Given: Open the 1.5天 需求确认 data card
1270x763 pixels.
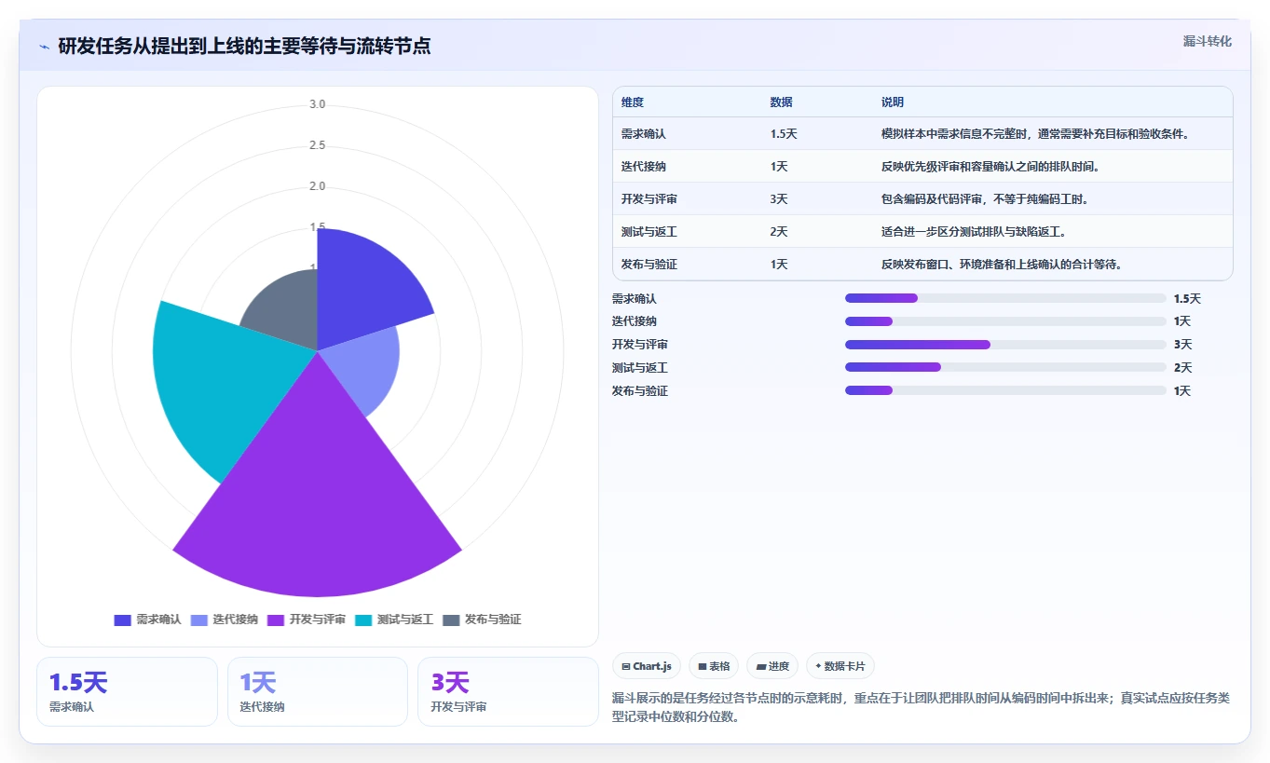Looking at the screenshot, I should 127,691.
